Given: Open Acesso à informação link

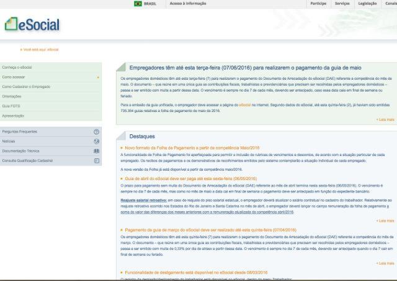Looking at the screenshot, I should pyautogui.click(x=188, y=4).
